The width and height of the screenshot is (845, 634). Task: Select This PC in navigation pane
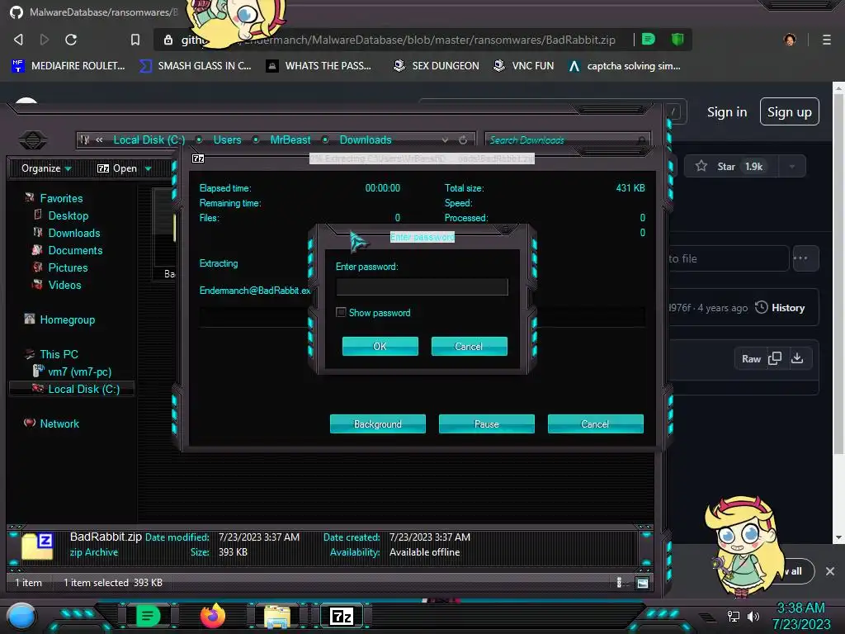59,354
